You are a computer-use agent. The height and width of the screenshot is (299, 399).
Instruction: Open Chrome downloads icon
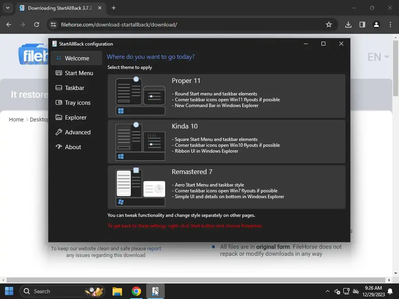click(348, 25)
